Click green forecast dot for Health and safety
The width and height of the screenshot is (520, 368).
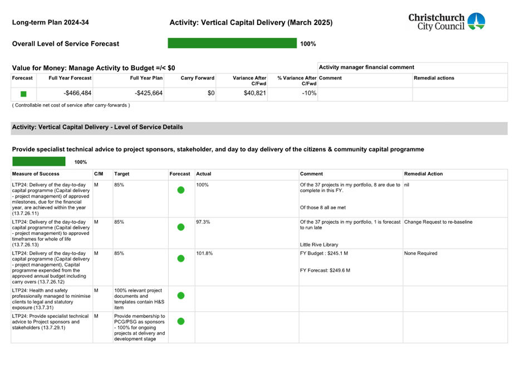point(181,296)
